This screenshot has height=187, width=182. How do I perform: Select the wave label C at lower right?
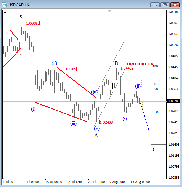click(x=155, y=150)
